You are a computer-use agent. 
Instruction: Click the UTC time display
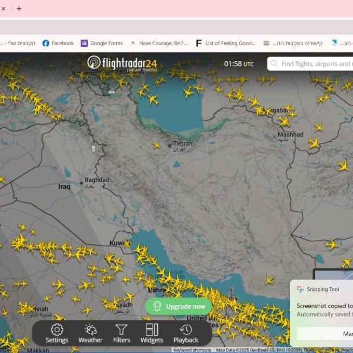[x=239, y=64]
